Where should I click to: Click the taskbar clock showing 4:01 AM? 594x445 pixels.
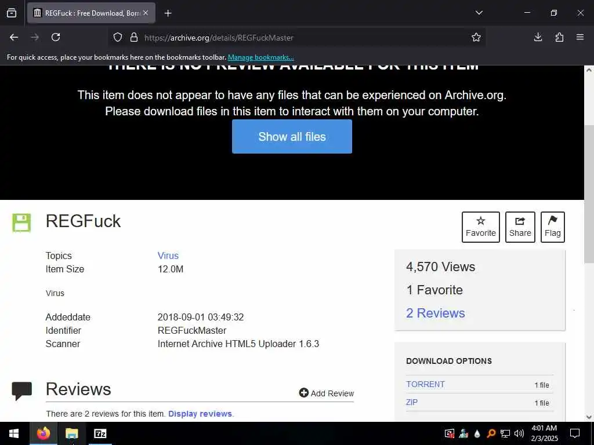point(544,433)
